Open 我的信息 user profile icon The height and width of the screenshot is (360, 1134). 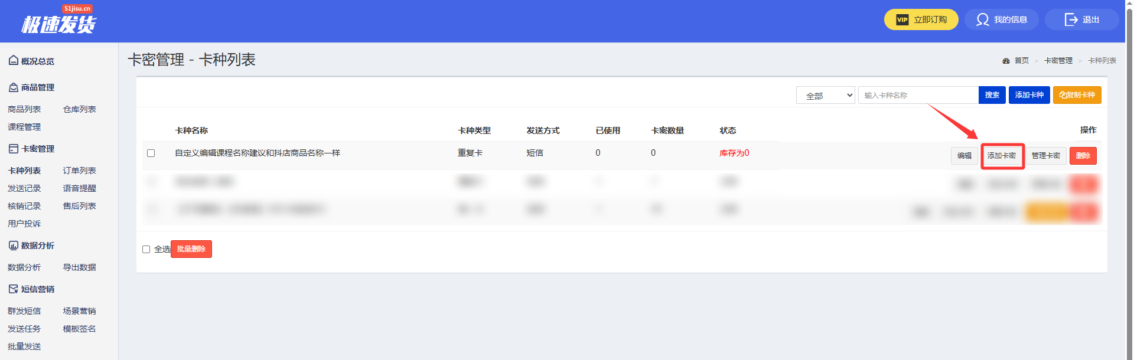click(x=982, y=19)
